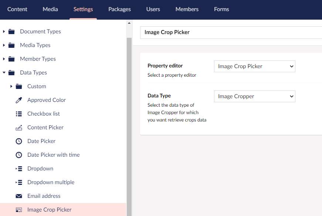The width and height of the screenshot is (322, 216).
Task: Click the tree panel scrollbar up arrow
Action: tap(129, 23)
